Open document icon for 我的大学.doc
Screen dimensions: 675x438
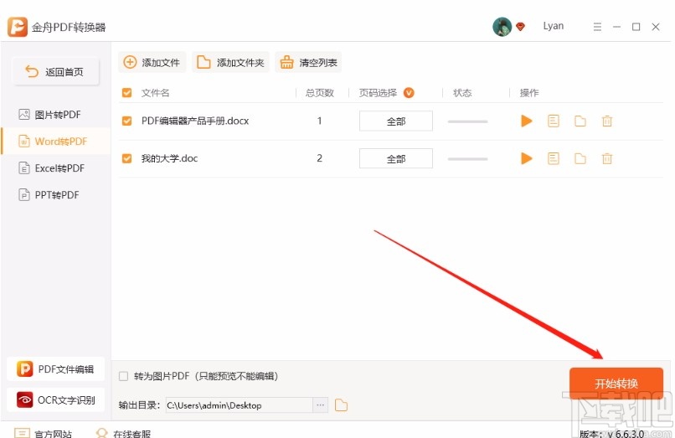point(554,158)
